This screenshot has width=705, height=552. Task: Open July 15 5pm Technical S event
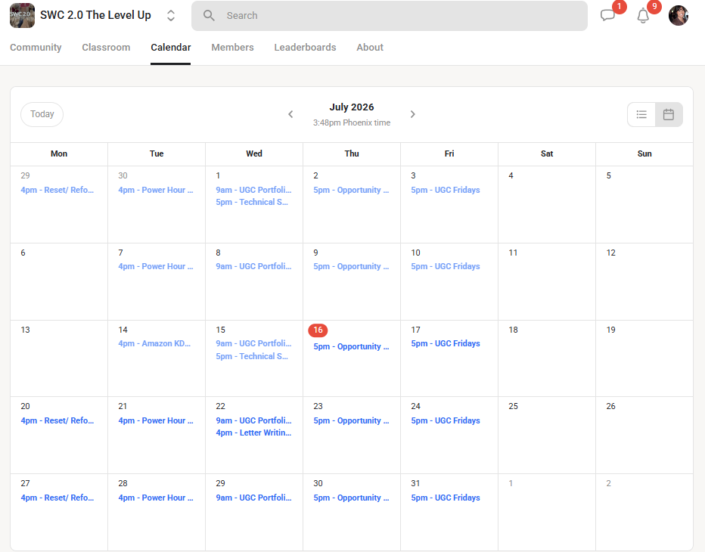coord(252,356)
